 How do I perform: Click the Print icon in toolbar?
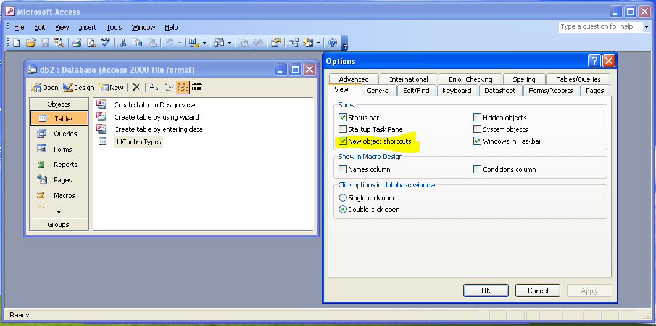(x=77, y=42)
